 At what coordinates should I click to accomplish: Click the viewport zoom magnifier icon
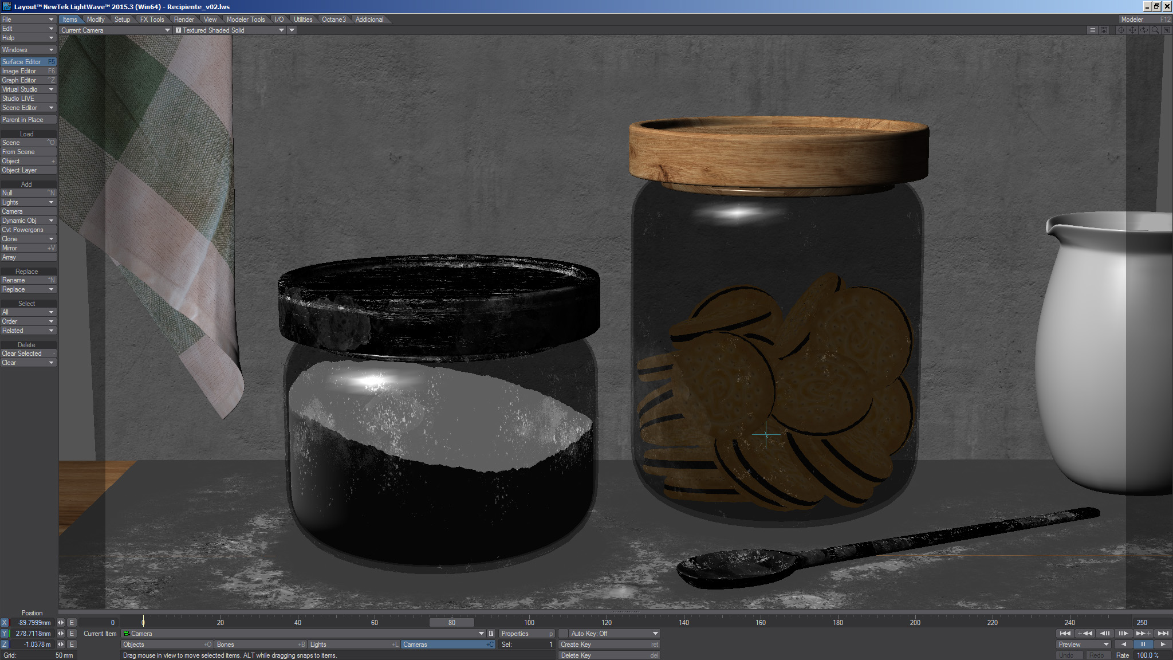click(1155, 30)
